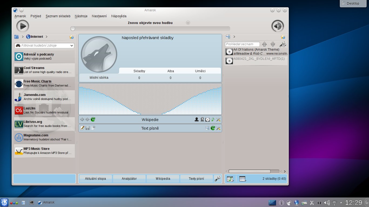Save lyrics with floppy disk icon
369x207 pixels.
coord(88,128)
